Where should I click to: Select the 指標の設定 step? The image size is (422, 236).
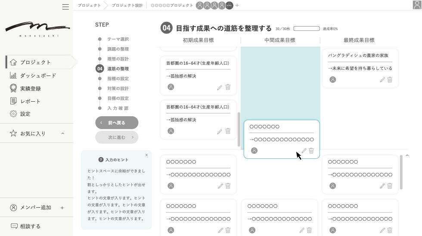coord(118,79)
